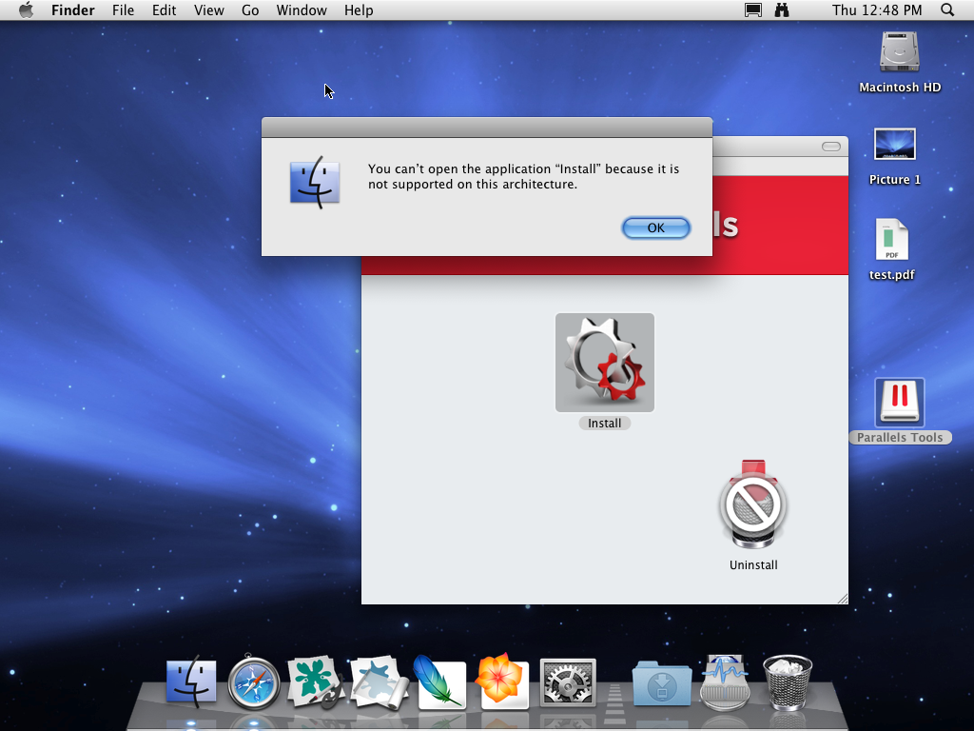The width and height of the screenshot is (974, 731).
Task: Open the View menu
Action: click(x=208, y=10)
